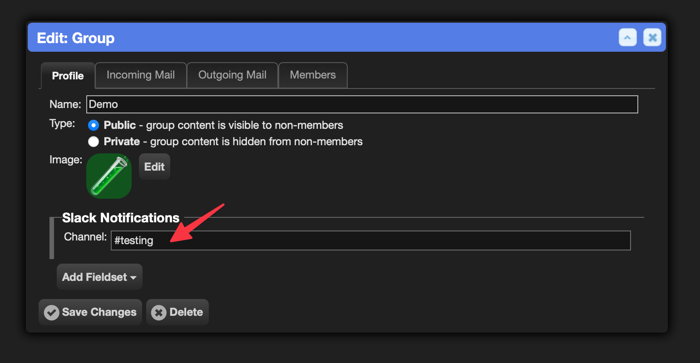Click the Slack Notifications fieldset heading

(x=121, y=218)
